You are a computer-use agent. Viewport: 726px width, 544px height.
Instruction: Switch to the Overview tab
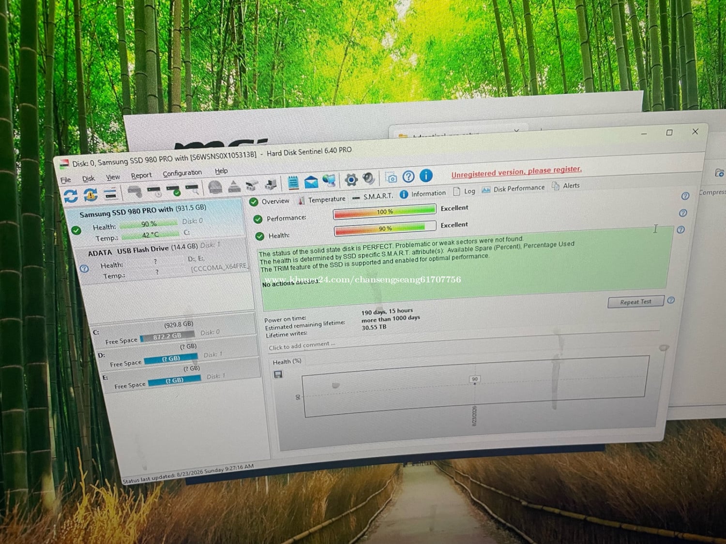click(270, 201)
